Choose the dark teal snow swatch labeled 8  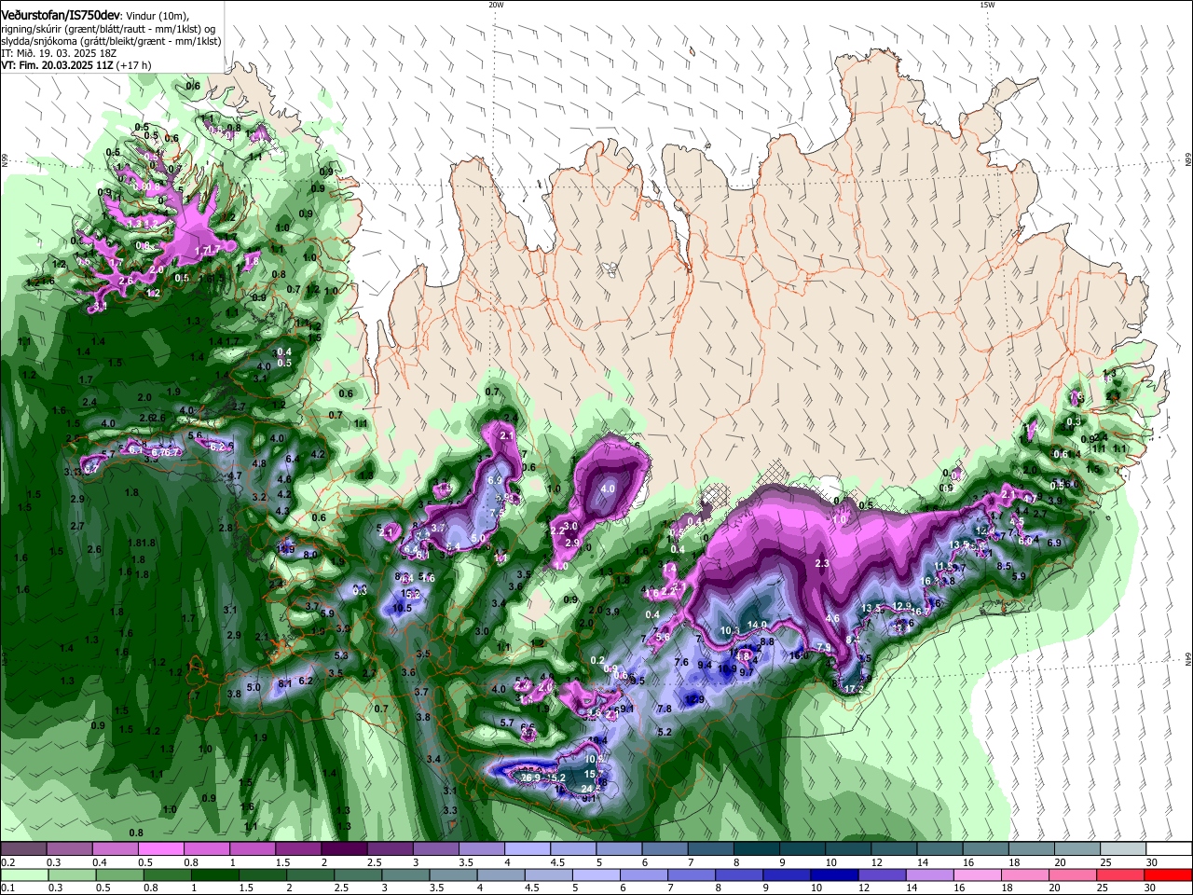[756, 849]
